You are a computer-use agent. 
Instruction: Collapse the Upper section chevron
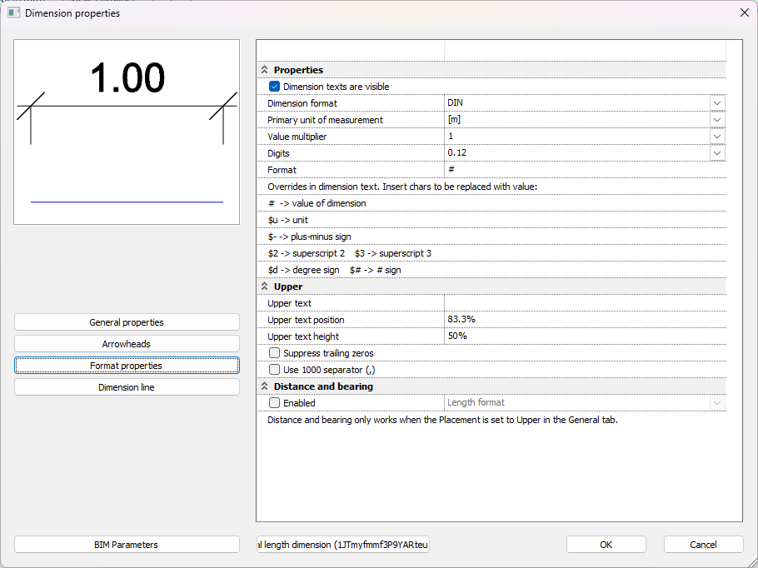tap(265, 286)
